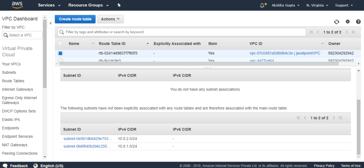Click the Owner column header
The height and width of the screenshot is (168, 364).
tap(334, 44)
